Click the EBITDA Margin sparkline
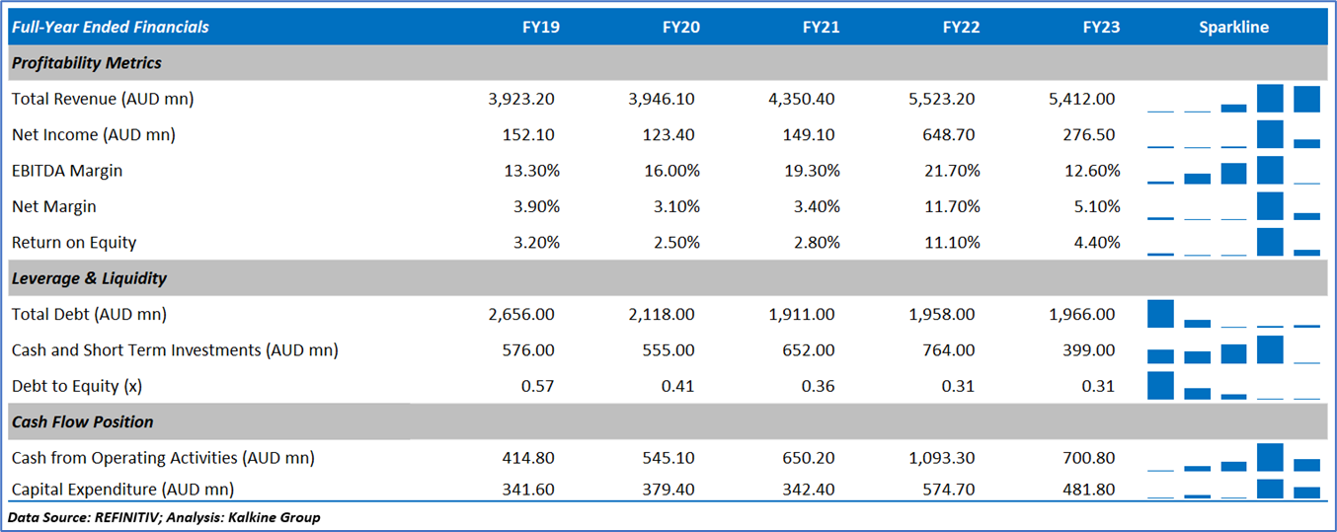Viewport: 1337px width, 532px height. click(x=1233, y=171)
